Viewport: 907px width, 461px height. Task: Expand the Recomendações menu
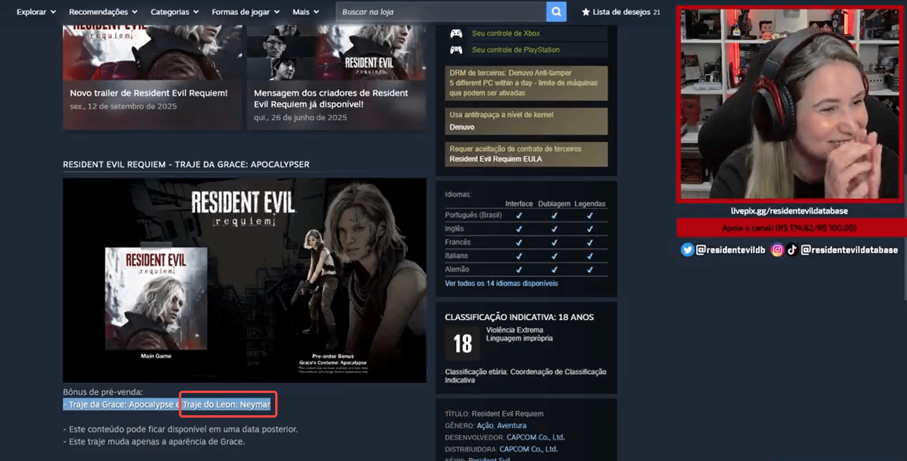[103, 12]
